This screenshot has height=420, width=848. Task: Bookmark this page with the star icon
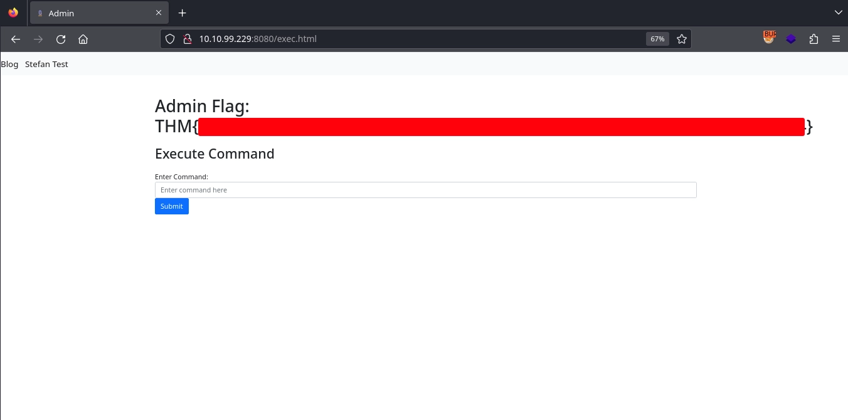coord(681,39)
